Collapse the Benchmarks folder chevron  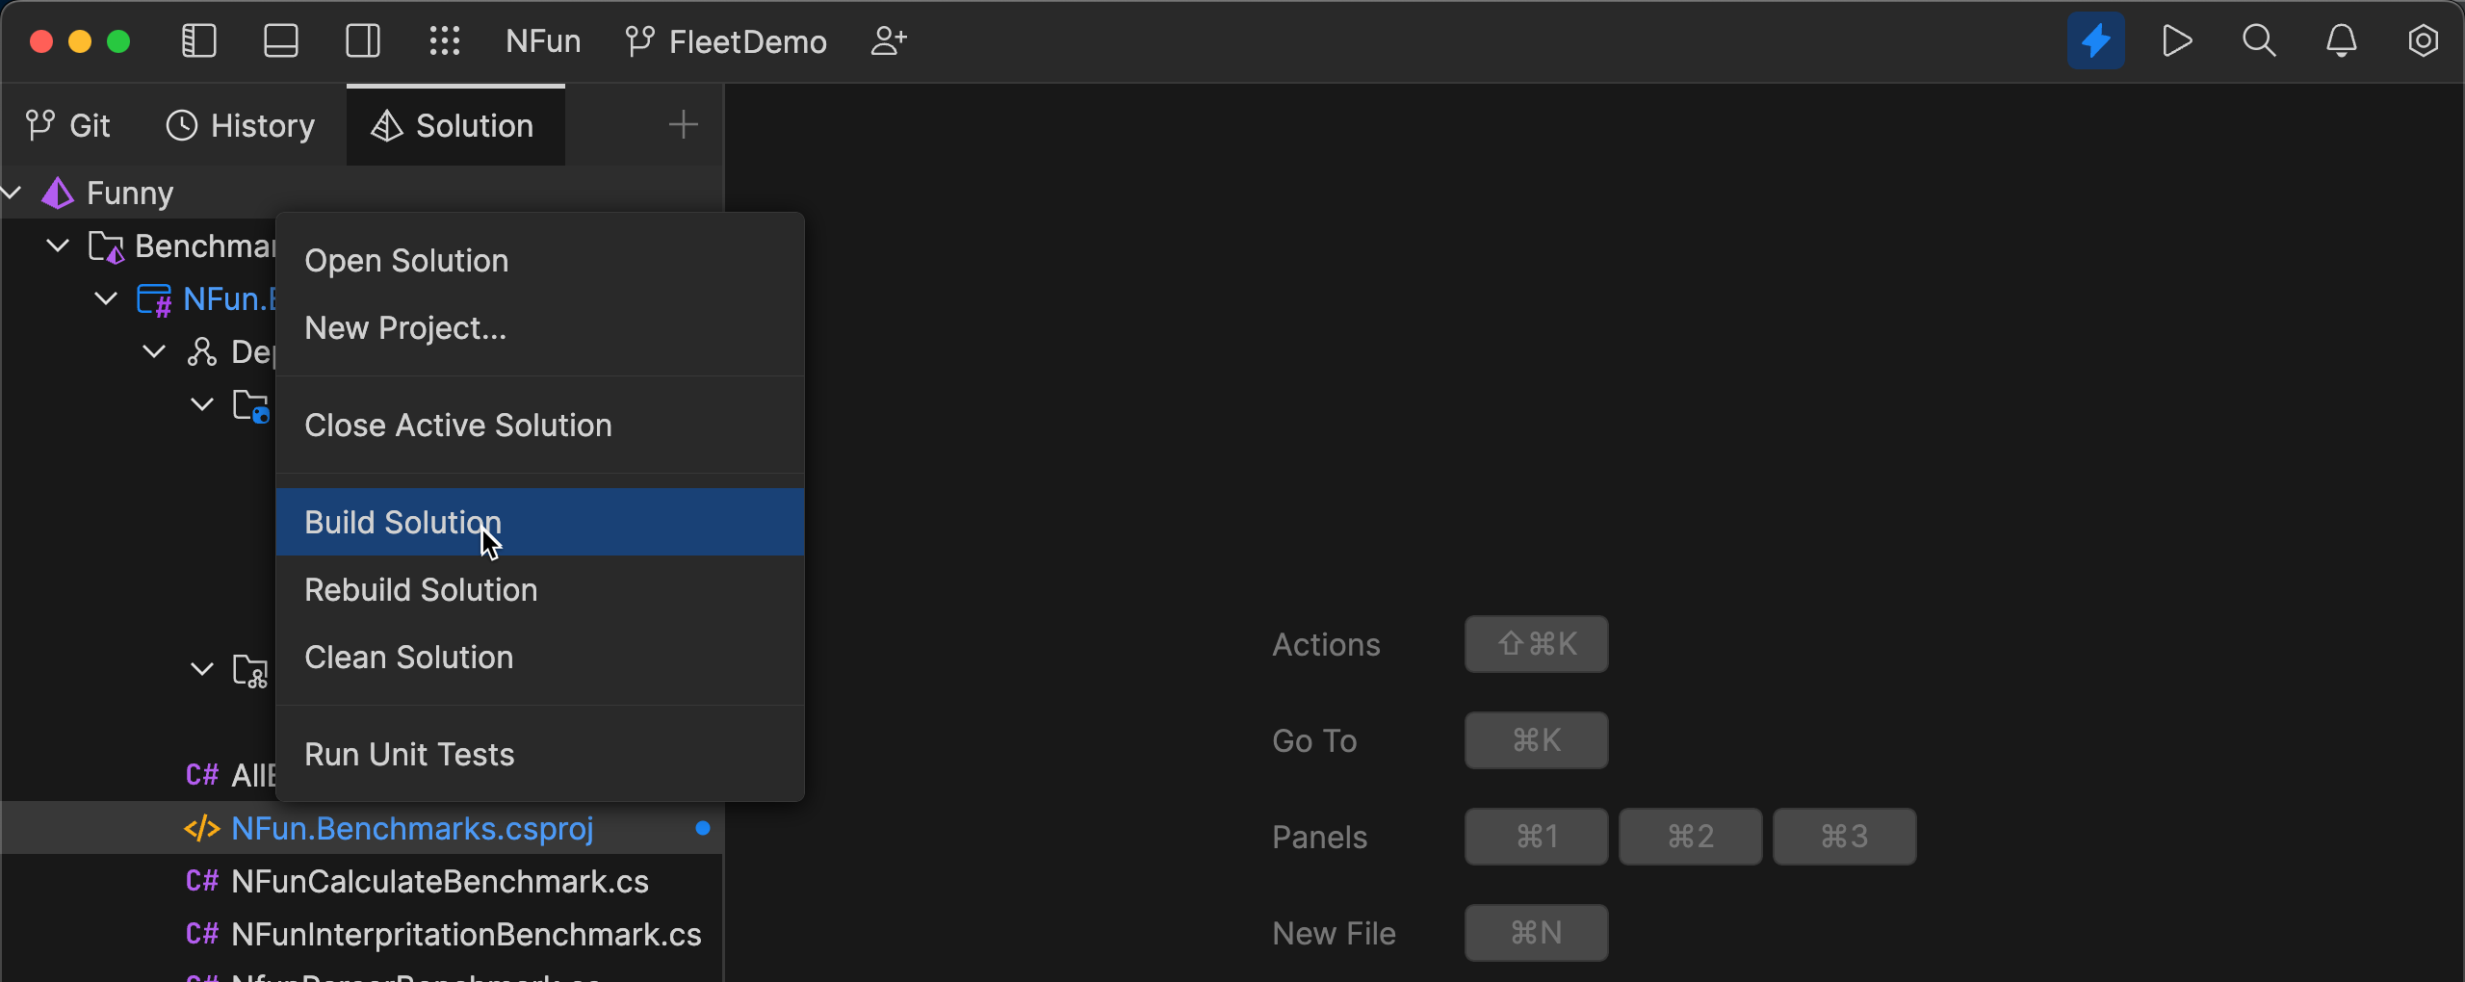pyautogui.click(x=59, y=245)
